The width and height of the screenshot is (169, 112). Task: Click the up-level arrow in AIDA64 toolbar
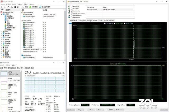coord(8,7)
